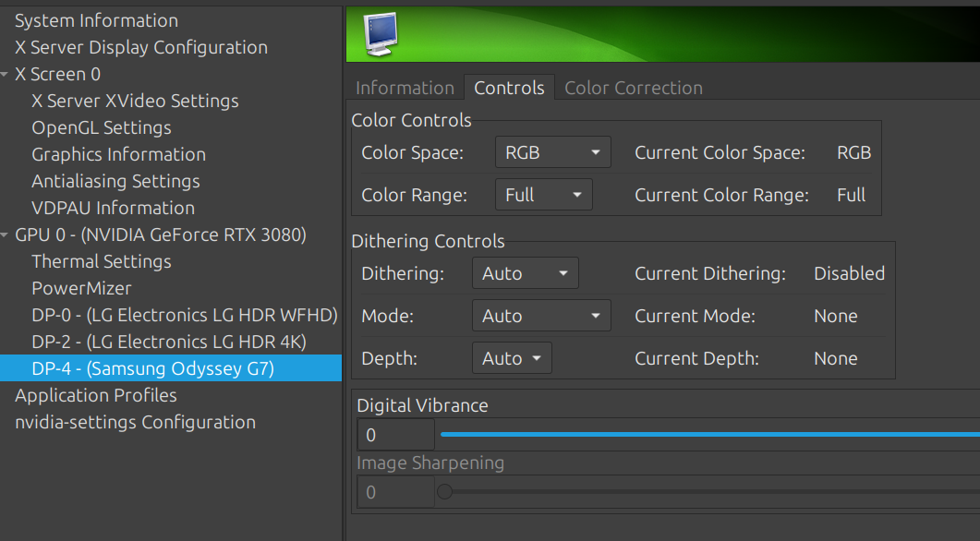980x541 pixels.
Task: Open the Dithering dropdown
Action: (525, 273)
